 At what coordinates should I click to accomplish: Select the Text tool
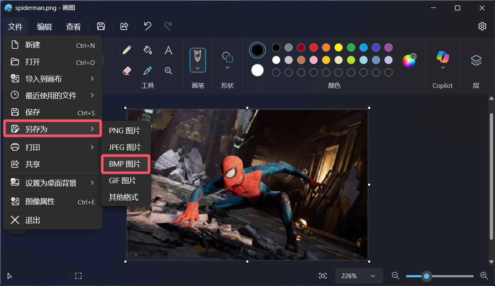168,50
